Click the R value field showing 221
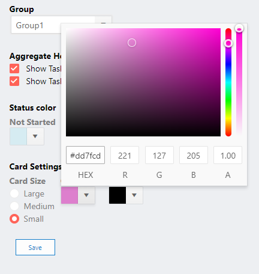Screen dimensions: 259x274 pos(125,155)
